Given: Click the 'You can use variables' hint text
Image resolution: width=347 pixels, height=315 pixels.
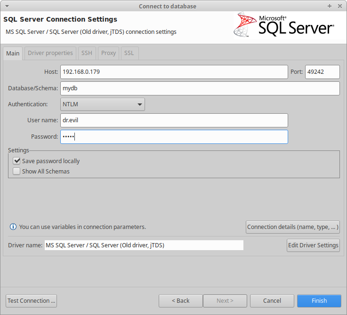Looking at the screenshot, I should (x=82, y=227).
